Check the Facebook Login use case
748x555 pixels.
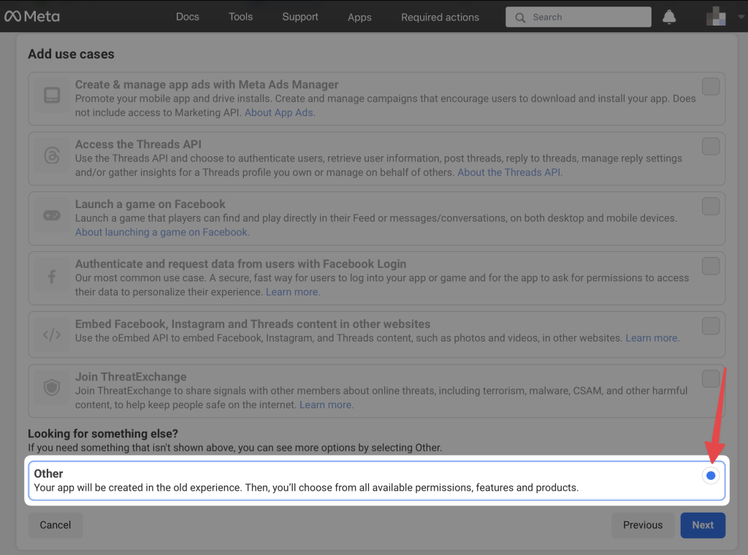pyautogui.click(x=710, y=266)
